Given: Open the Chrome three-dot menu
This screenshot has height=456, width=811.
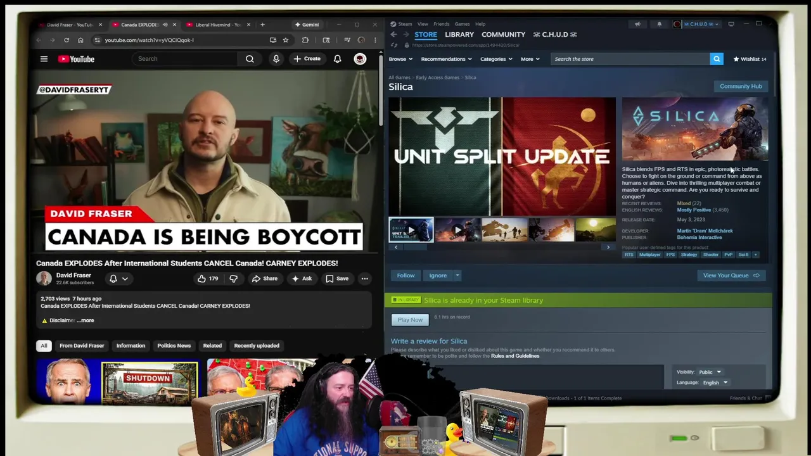Looking at the screenshot, I should pyautogui.click(x=375, y=40).
